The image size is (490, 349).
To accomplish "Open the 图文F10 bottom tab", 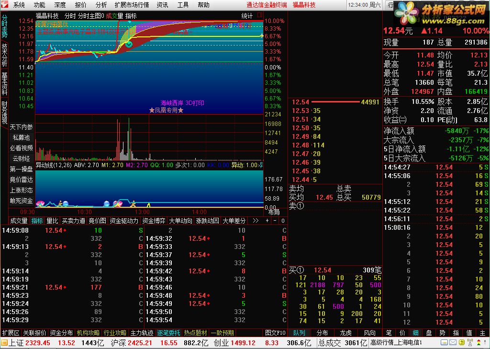I will point(275,333).
